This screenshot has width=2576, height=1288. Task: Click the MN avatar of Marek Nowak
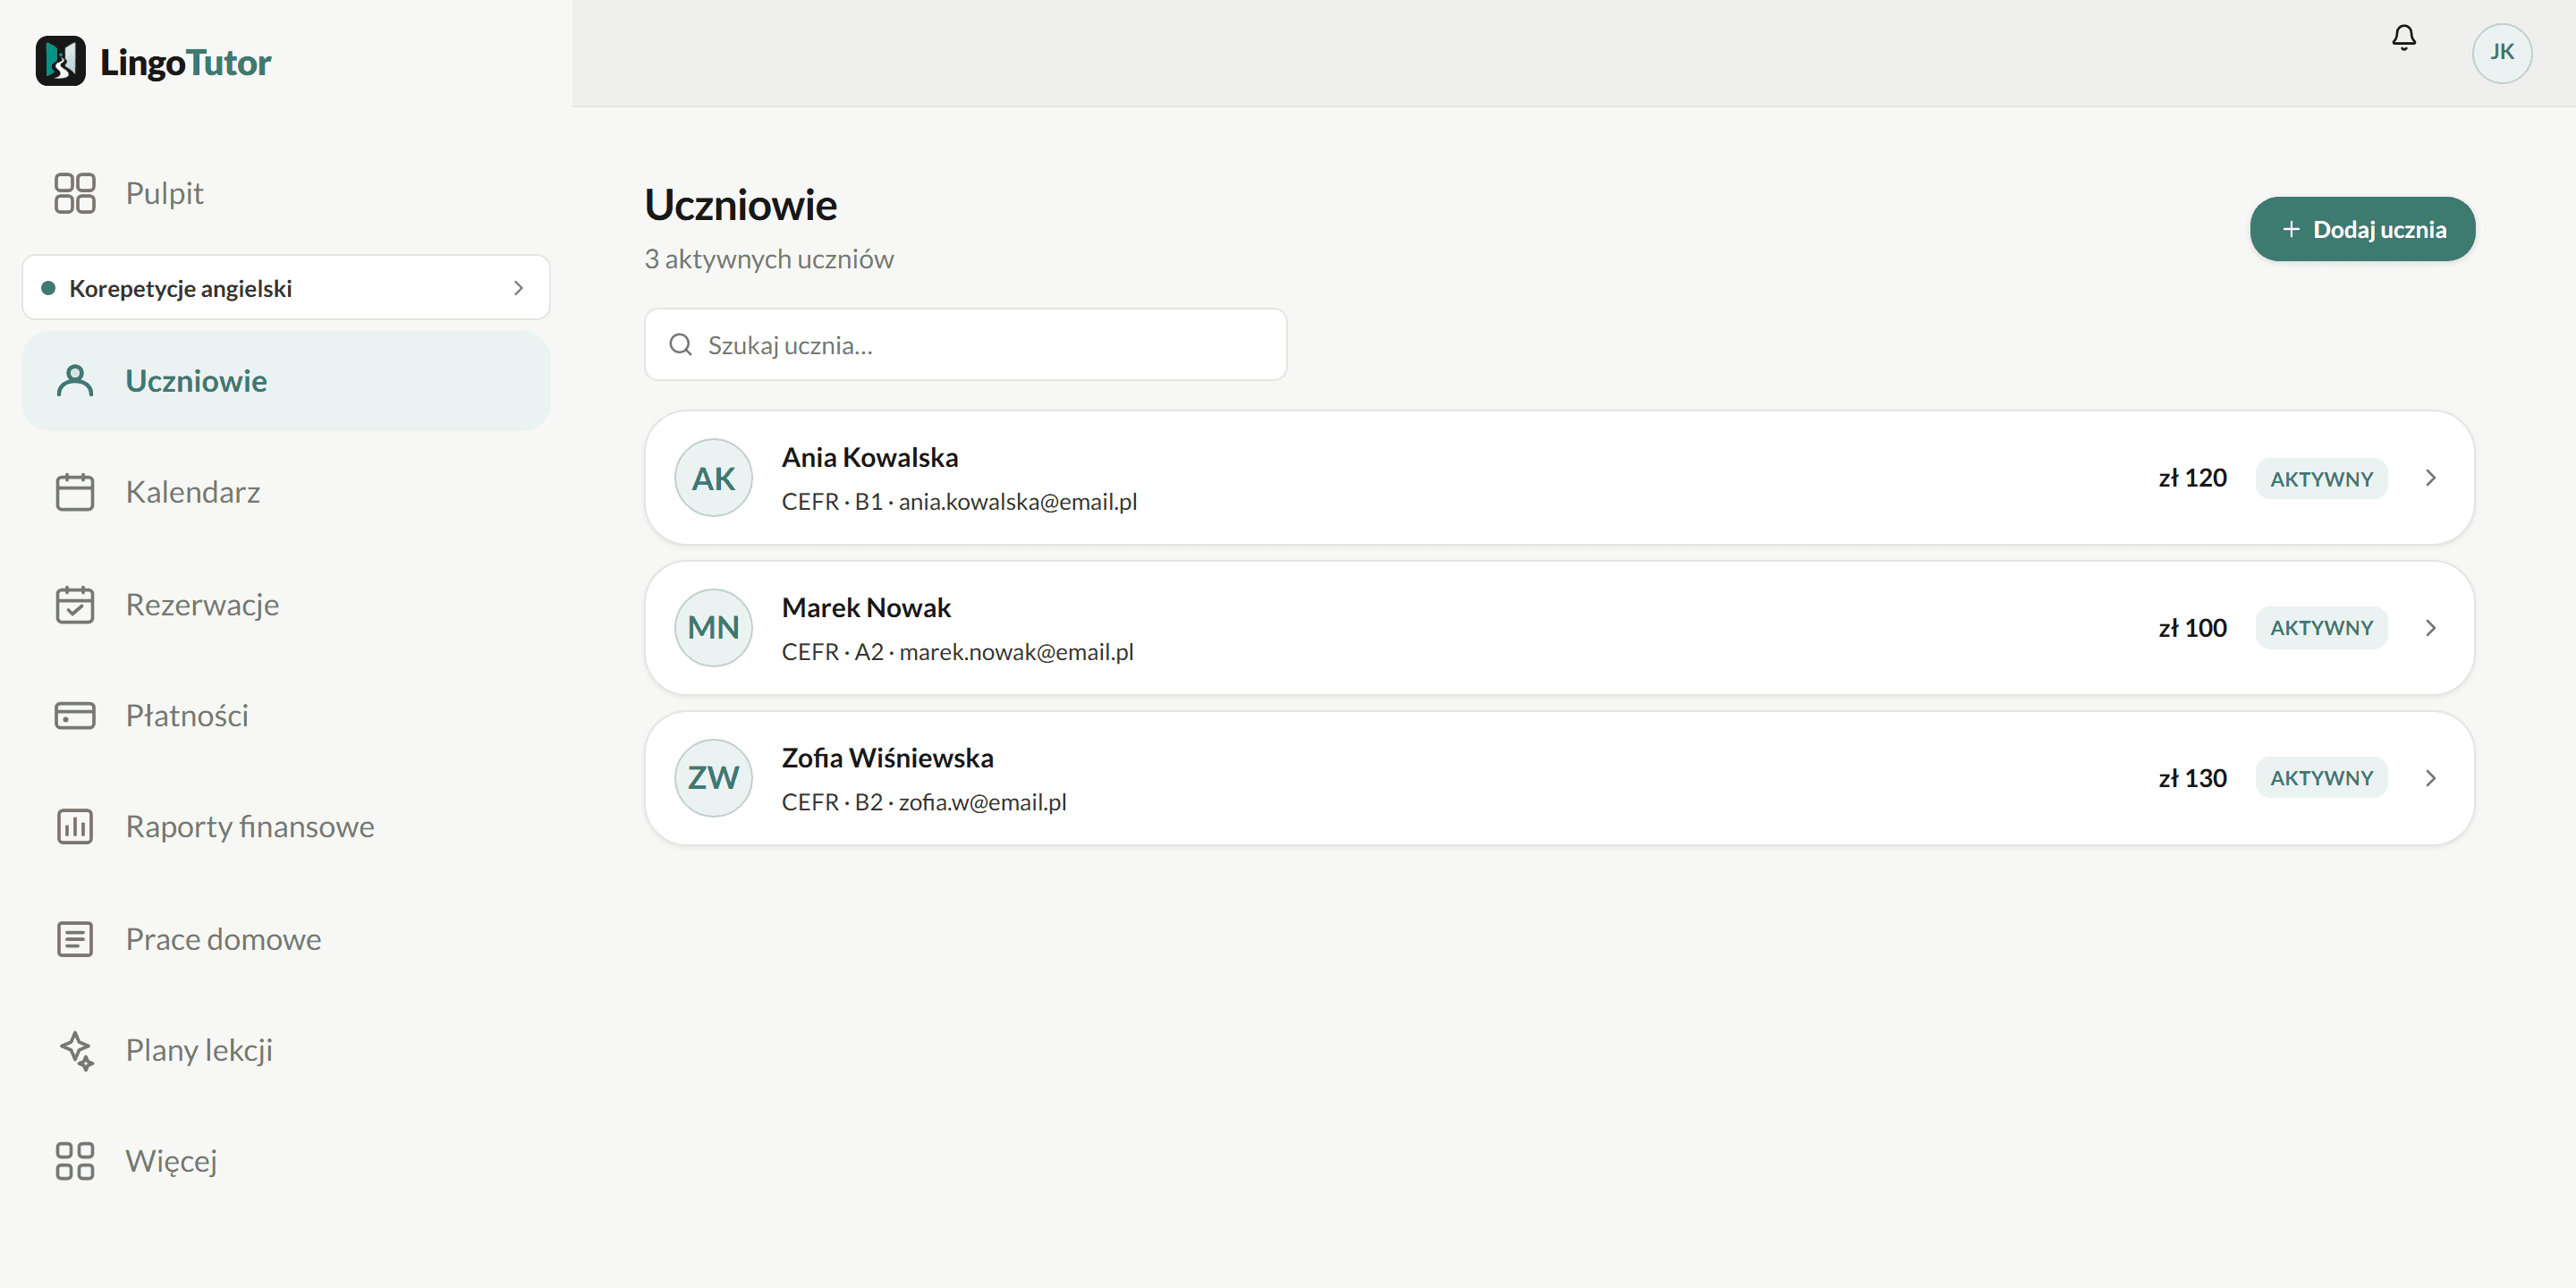(x=713, y=628)
